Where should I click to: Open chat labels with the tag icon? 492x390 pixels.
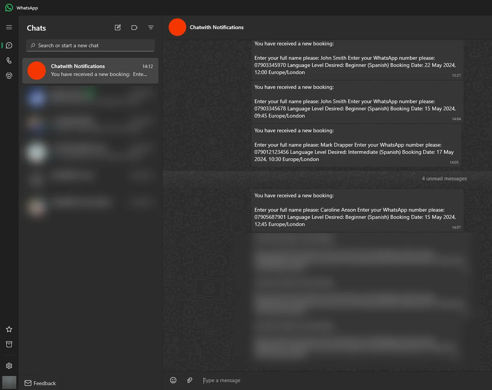(134, 27)
